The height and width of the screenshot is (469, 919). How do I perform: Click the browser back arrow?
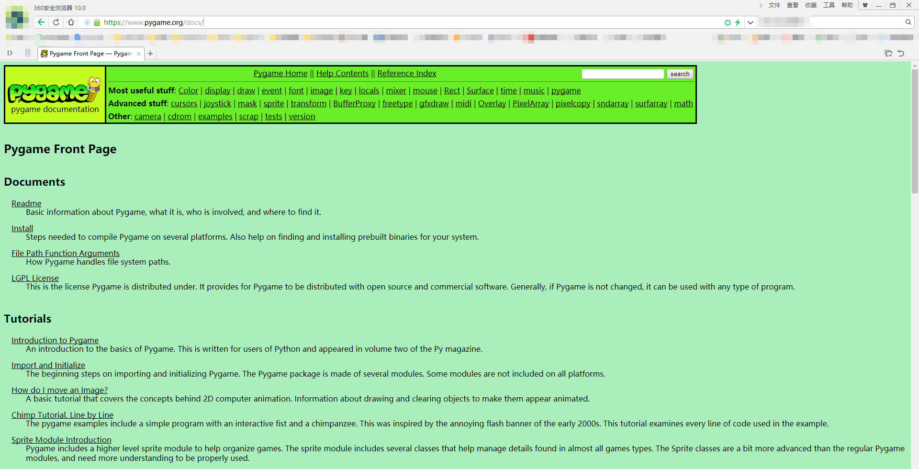point(41,22)
